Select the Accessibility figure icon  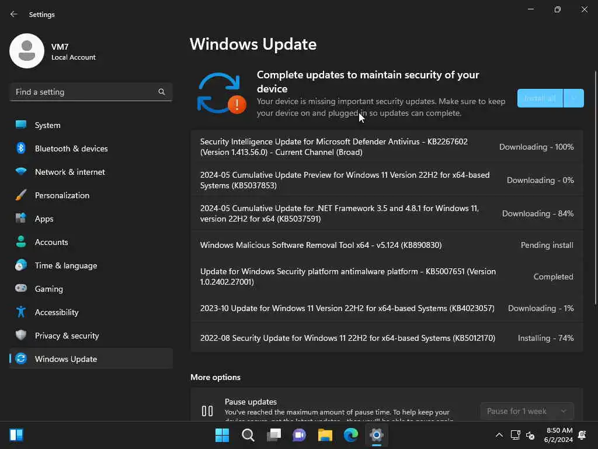point(21,312)
